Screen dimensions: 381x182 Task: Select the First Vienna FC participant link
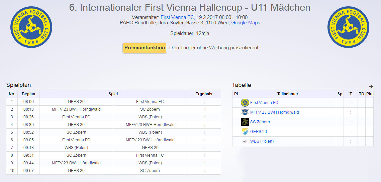(264, 103)
